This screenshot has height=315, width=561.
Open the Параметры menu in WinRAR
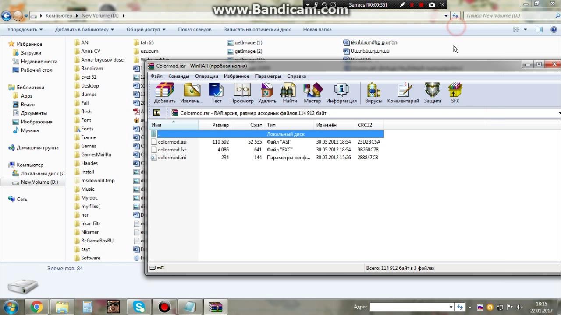click(x=268, y=76)
